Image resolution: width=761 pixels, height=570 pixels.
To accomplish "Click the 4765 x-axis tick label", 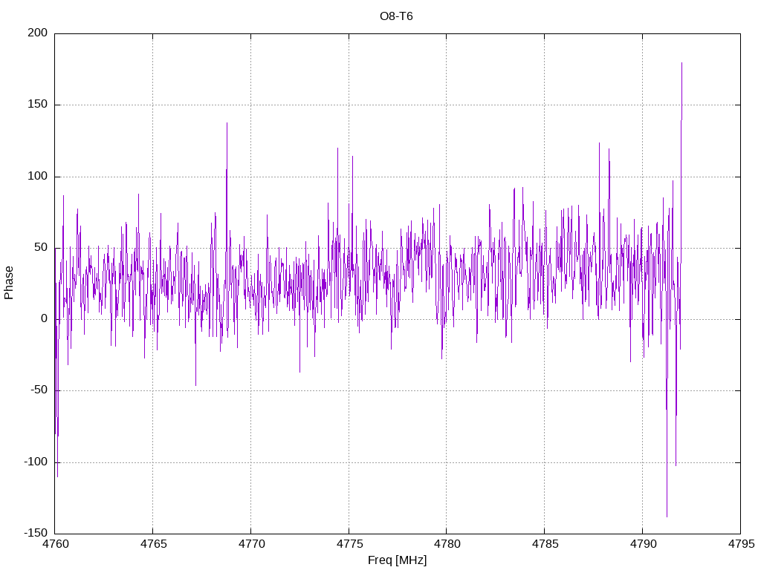I will 153,544.
